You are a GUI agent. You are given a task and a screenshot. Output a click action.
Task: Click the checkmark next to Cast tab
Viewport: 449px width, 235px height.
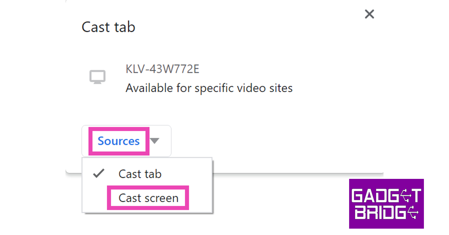(x=98, y=174)
